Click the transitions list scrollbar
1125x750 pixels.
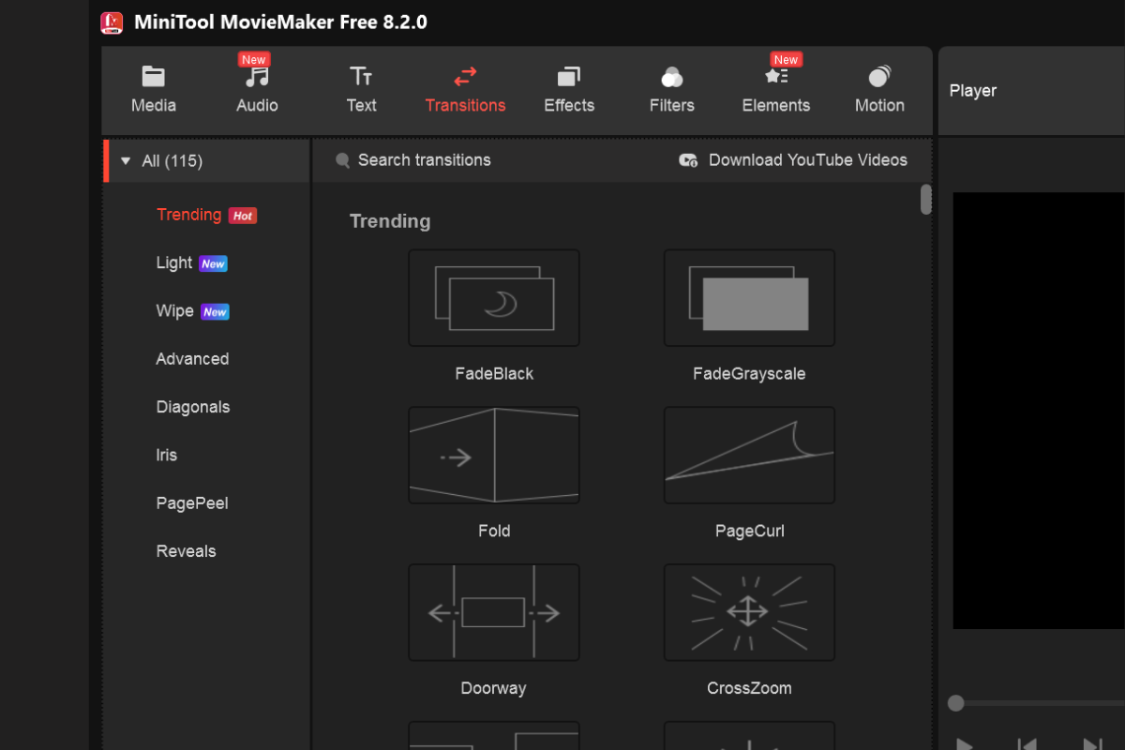click(926, 200)
